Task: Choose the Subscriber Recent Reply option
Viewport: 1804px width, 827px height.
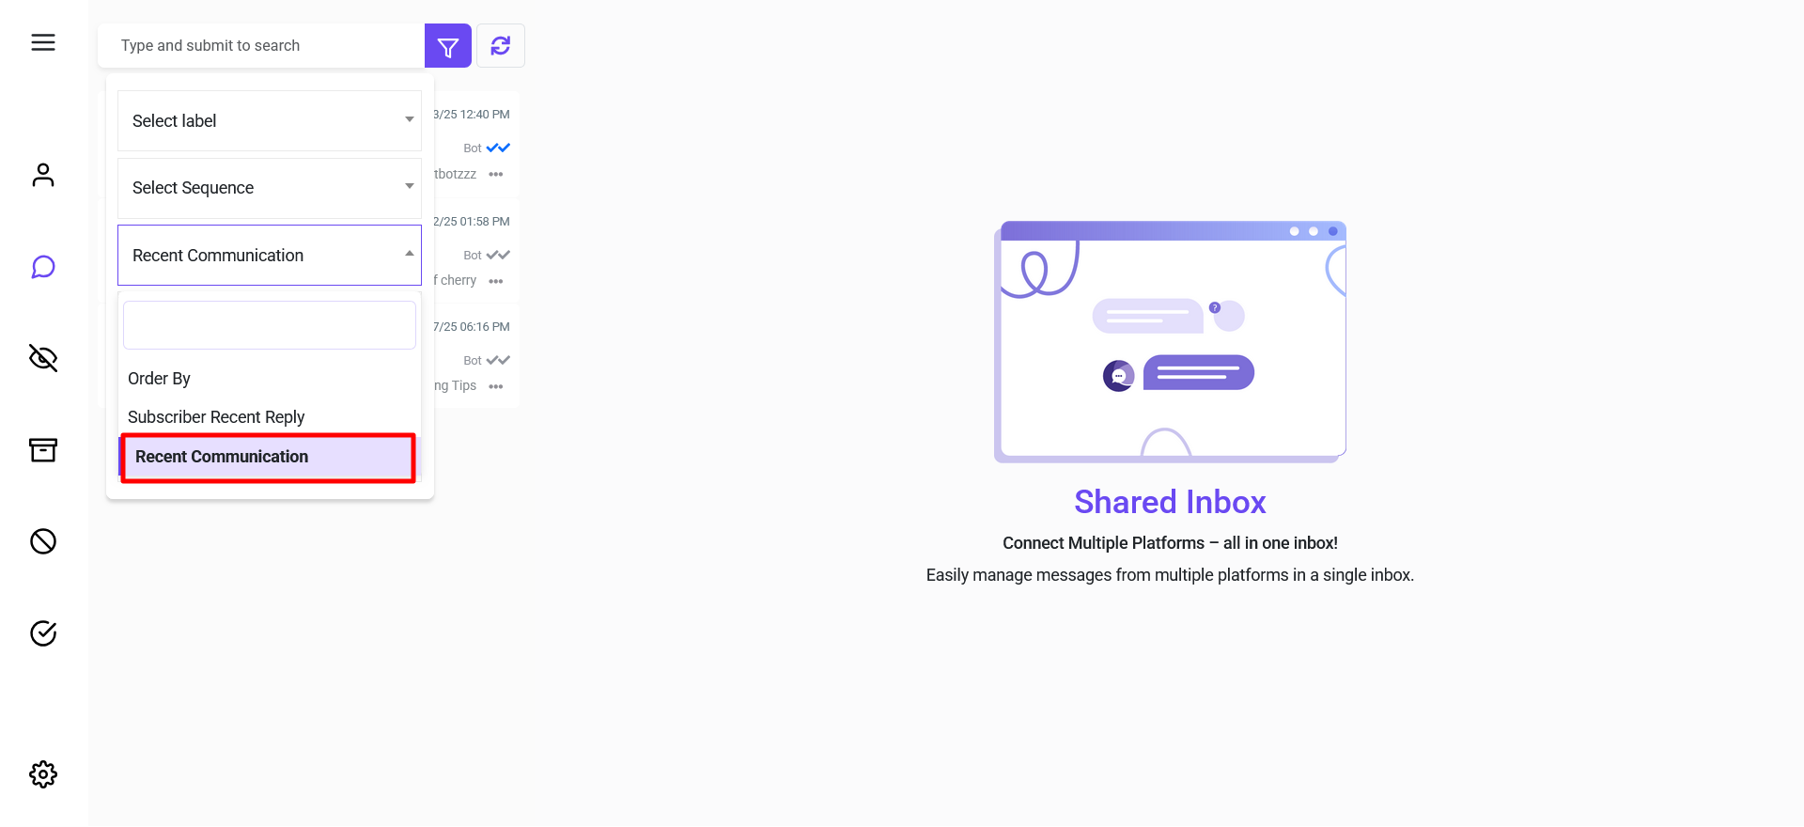Action: (x=216, y=417)
